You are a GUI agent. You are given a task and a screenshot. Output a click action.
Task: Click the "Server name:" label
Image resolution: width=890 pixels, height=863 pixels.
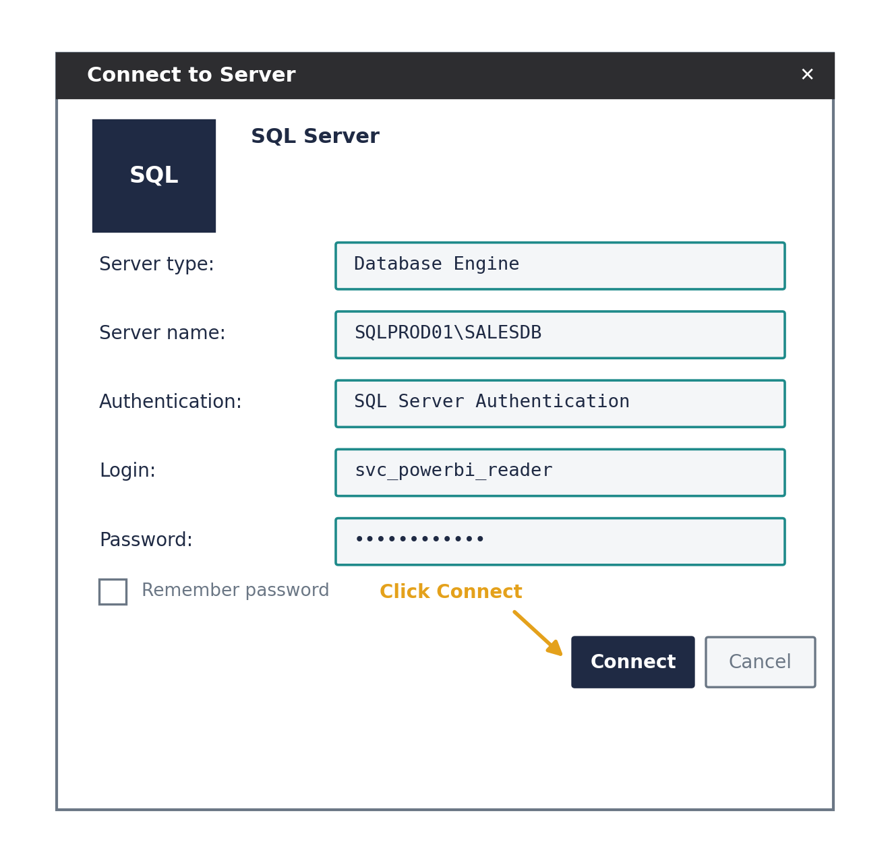(162, 334)
